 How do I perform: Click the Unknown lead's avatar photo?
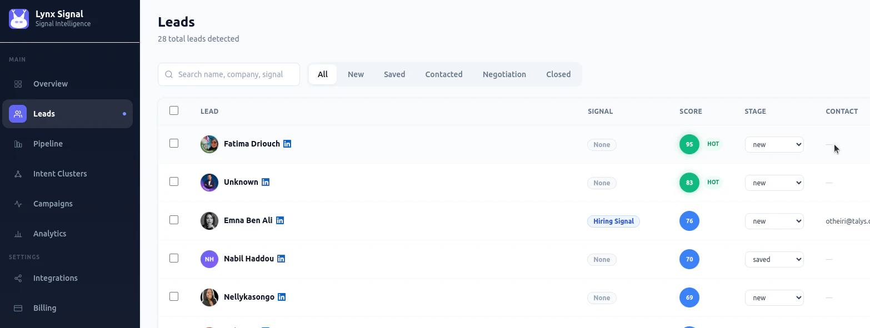coord(209,183)
